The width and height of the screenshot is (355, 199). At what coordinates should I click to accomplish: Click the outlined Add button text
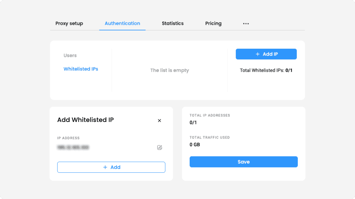(x=115, y=167)
